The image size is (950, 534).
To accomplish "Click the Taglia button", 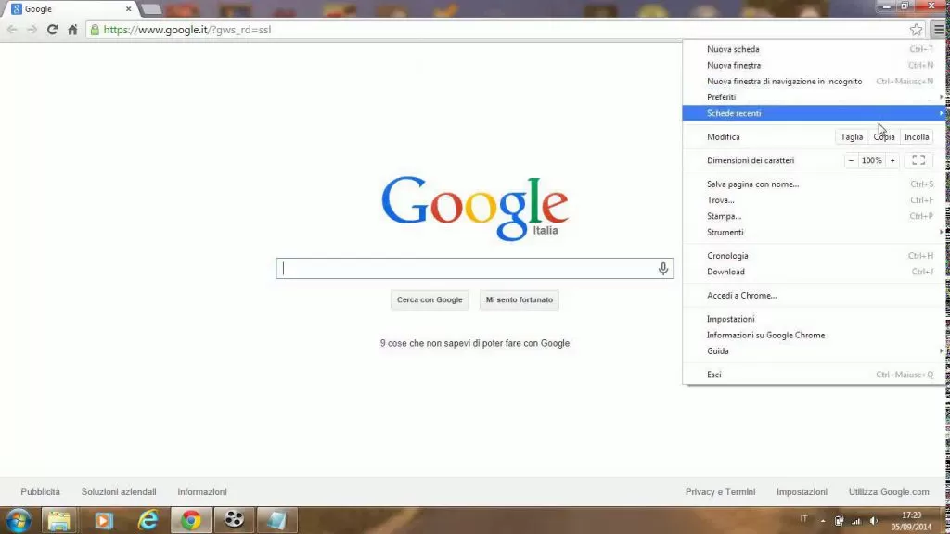I will coord(852,137).
